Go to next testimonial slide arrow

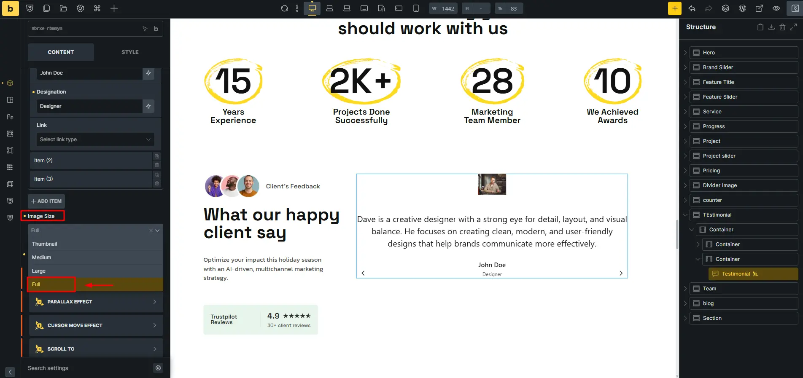(621, 273)
